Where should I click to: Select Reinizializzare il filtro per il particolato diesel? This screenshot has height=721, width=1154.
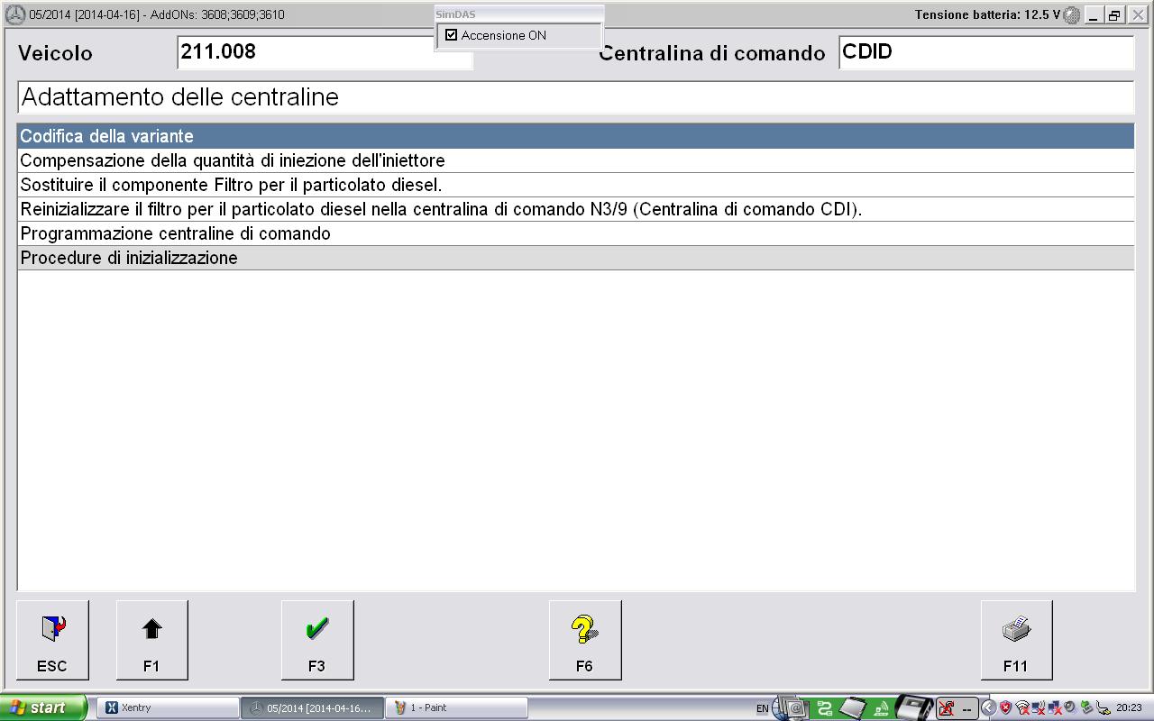(575, 209)
